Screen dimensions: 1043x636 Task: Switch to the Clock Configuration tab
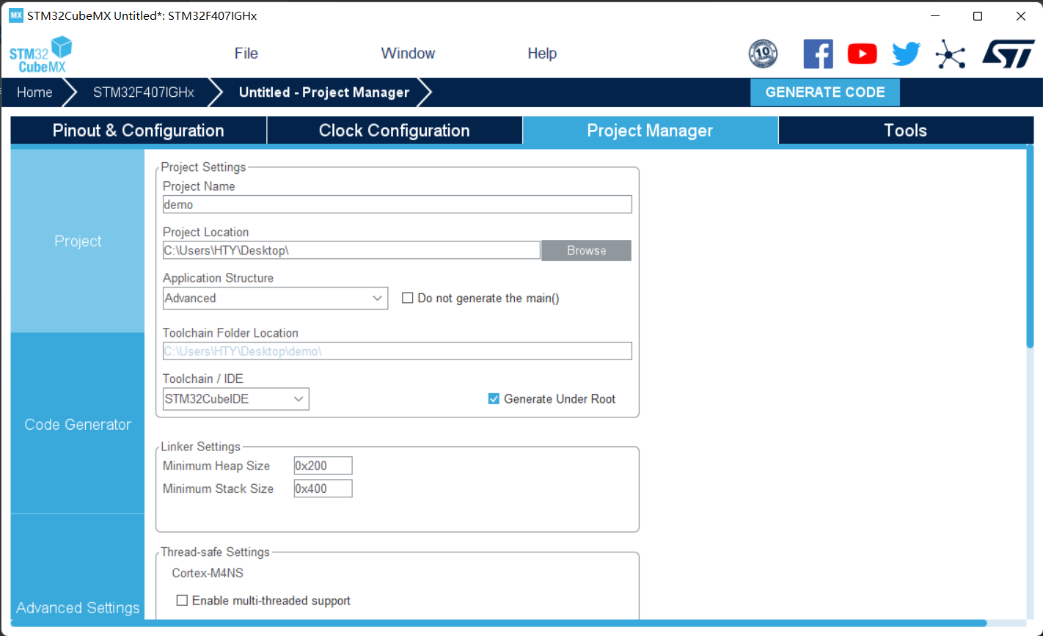coord(394,131)
